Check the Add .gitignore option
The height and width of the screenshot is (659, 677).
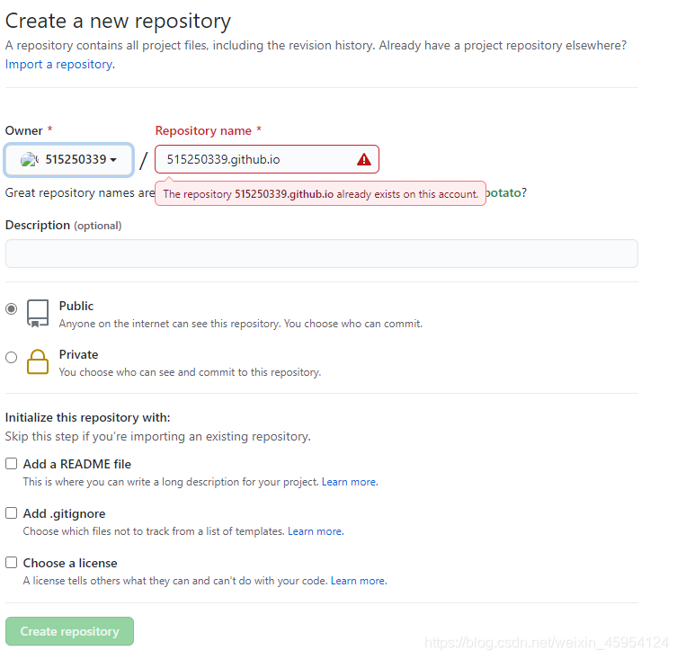pyautogui.click(x=11, y=513)
